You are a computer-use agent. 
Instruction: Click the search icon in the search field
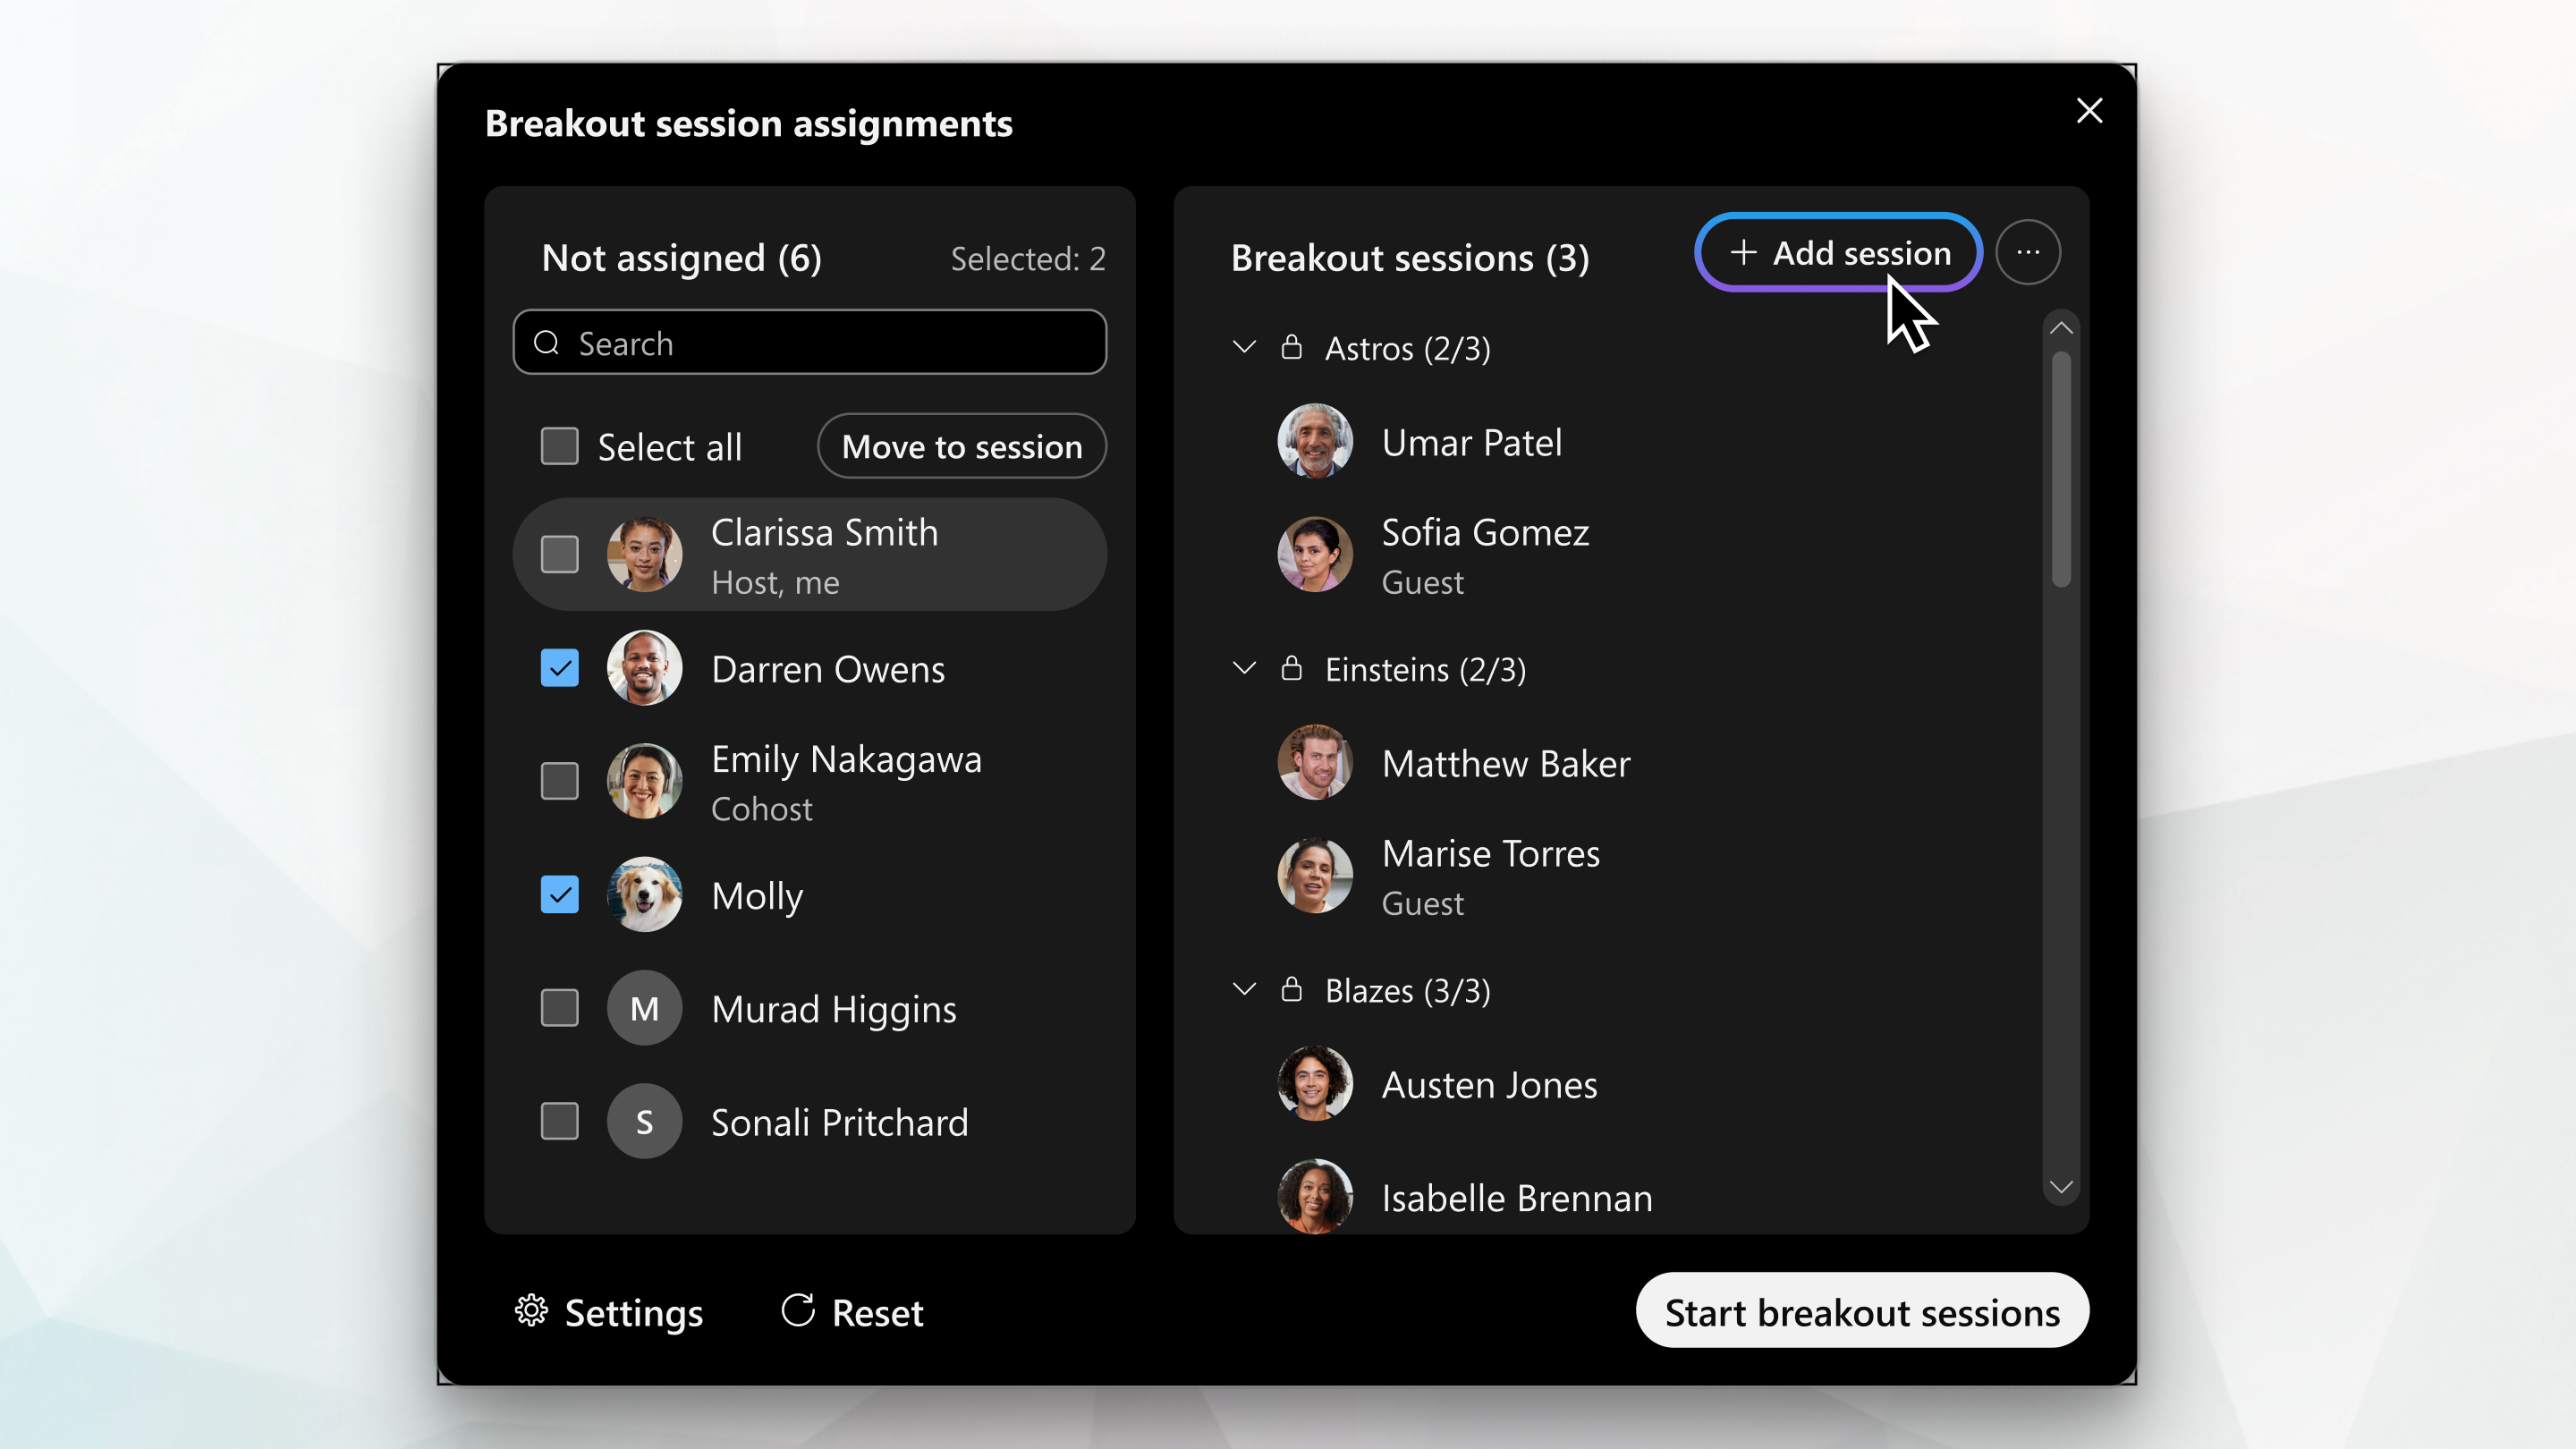tap(548, 343)
